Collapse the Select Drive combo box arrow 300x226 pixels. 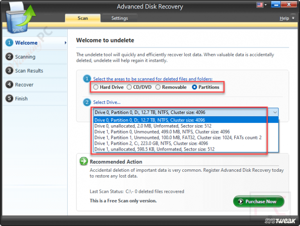(x=275, y=112)
